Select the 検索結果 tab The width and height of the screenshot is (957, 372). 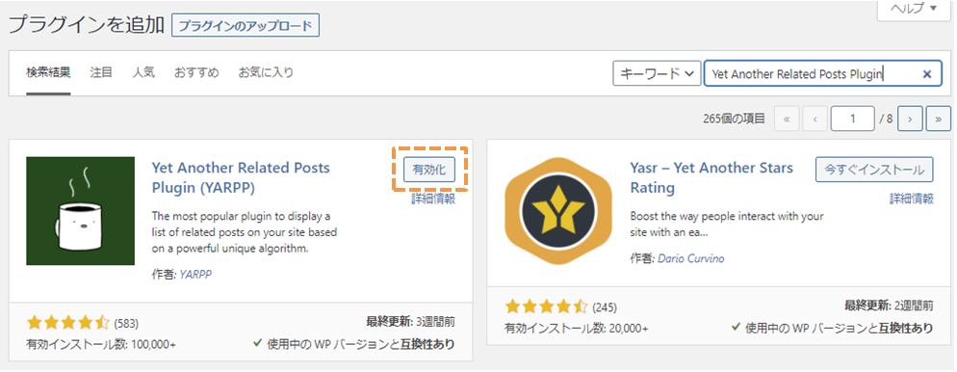[x=48, y=72]
